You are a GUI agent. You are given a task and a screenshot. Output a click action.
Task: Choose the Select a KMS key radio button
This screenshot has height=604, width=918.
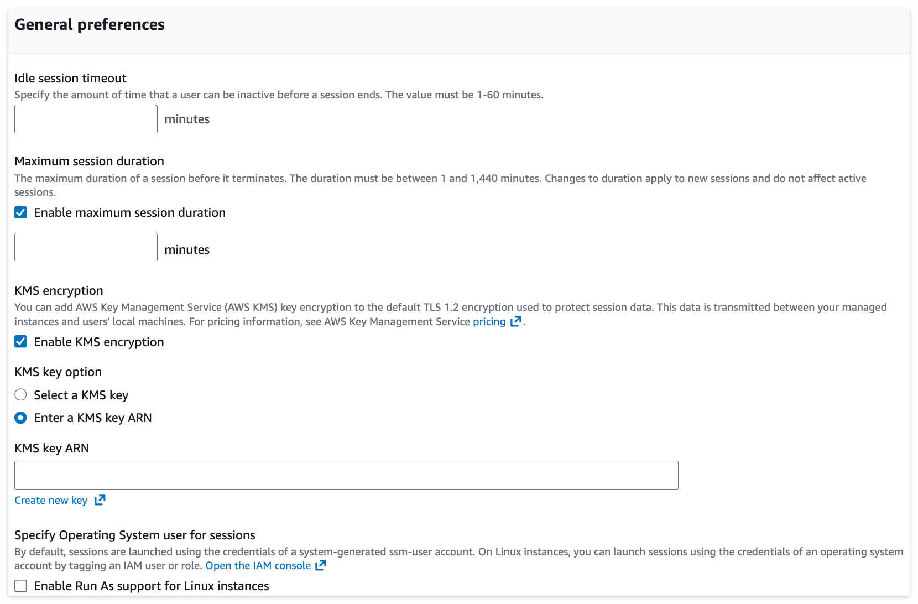[x=20, y=395]
